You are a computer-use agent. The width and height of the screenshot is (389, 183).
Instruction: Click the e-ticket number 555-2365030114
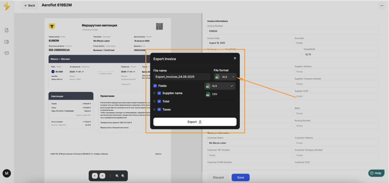point(59,50)
